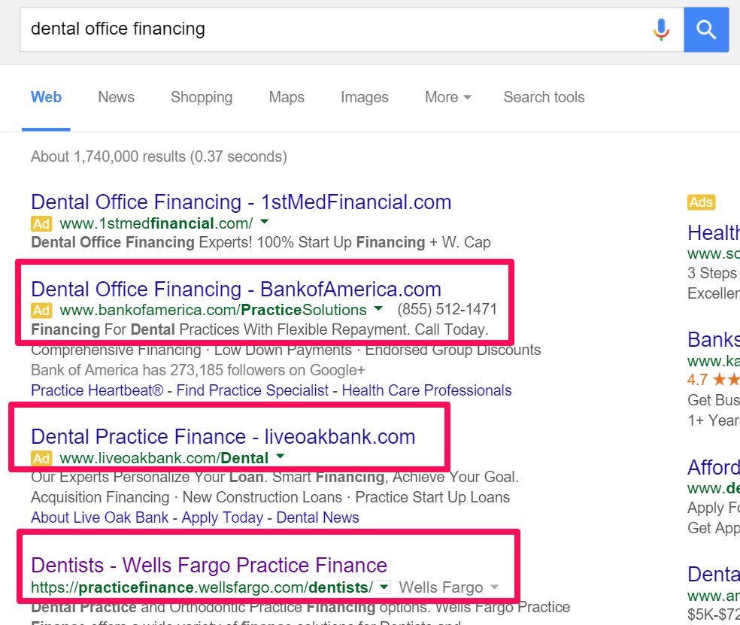740x625 pixels.
Task: Switch to the News tab
Action: [x=116, y=97]
